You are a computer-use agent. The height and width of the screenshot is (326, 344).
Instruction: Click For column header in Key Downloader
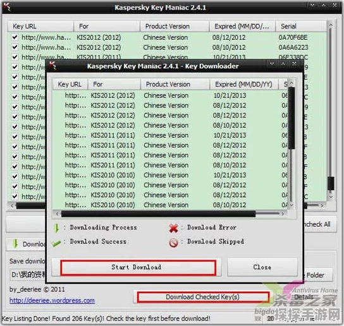tap(114, 85)
